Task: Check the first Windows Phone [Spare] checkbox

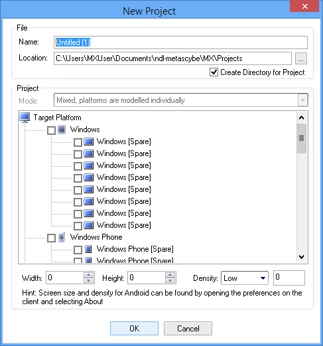Action: 78,250
